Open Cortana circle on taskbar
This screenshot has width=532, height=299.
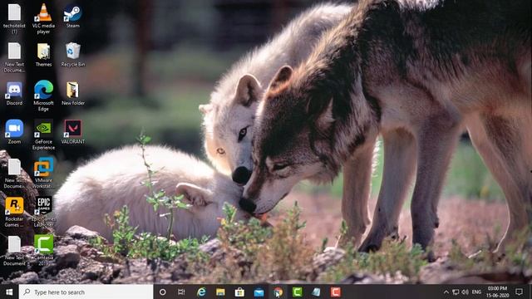(163, 292)
